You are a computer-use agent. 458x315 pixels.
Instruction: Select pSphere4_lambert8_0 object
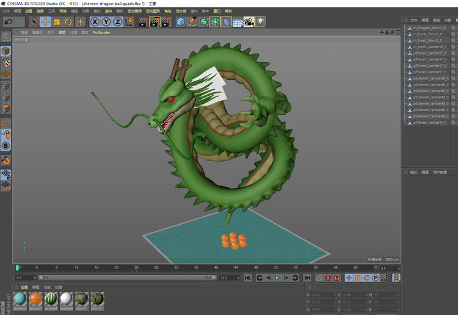click(431, 97)
